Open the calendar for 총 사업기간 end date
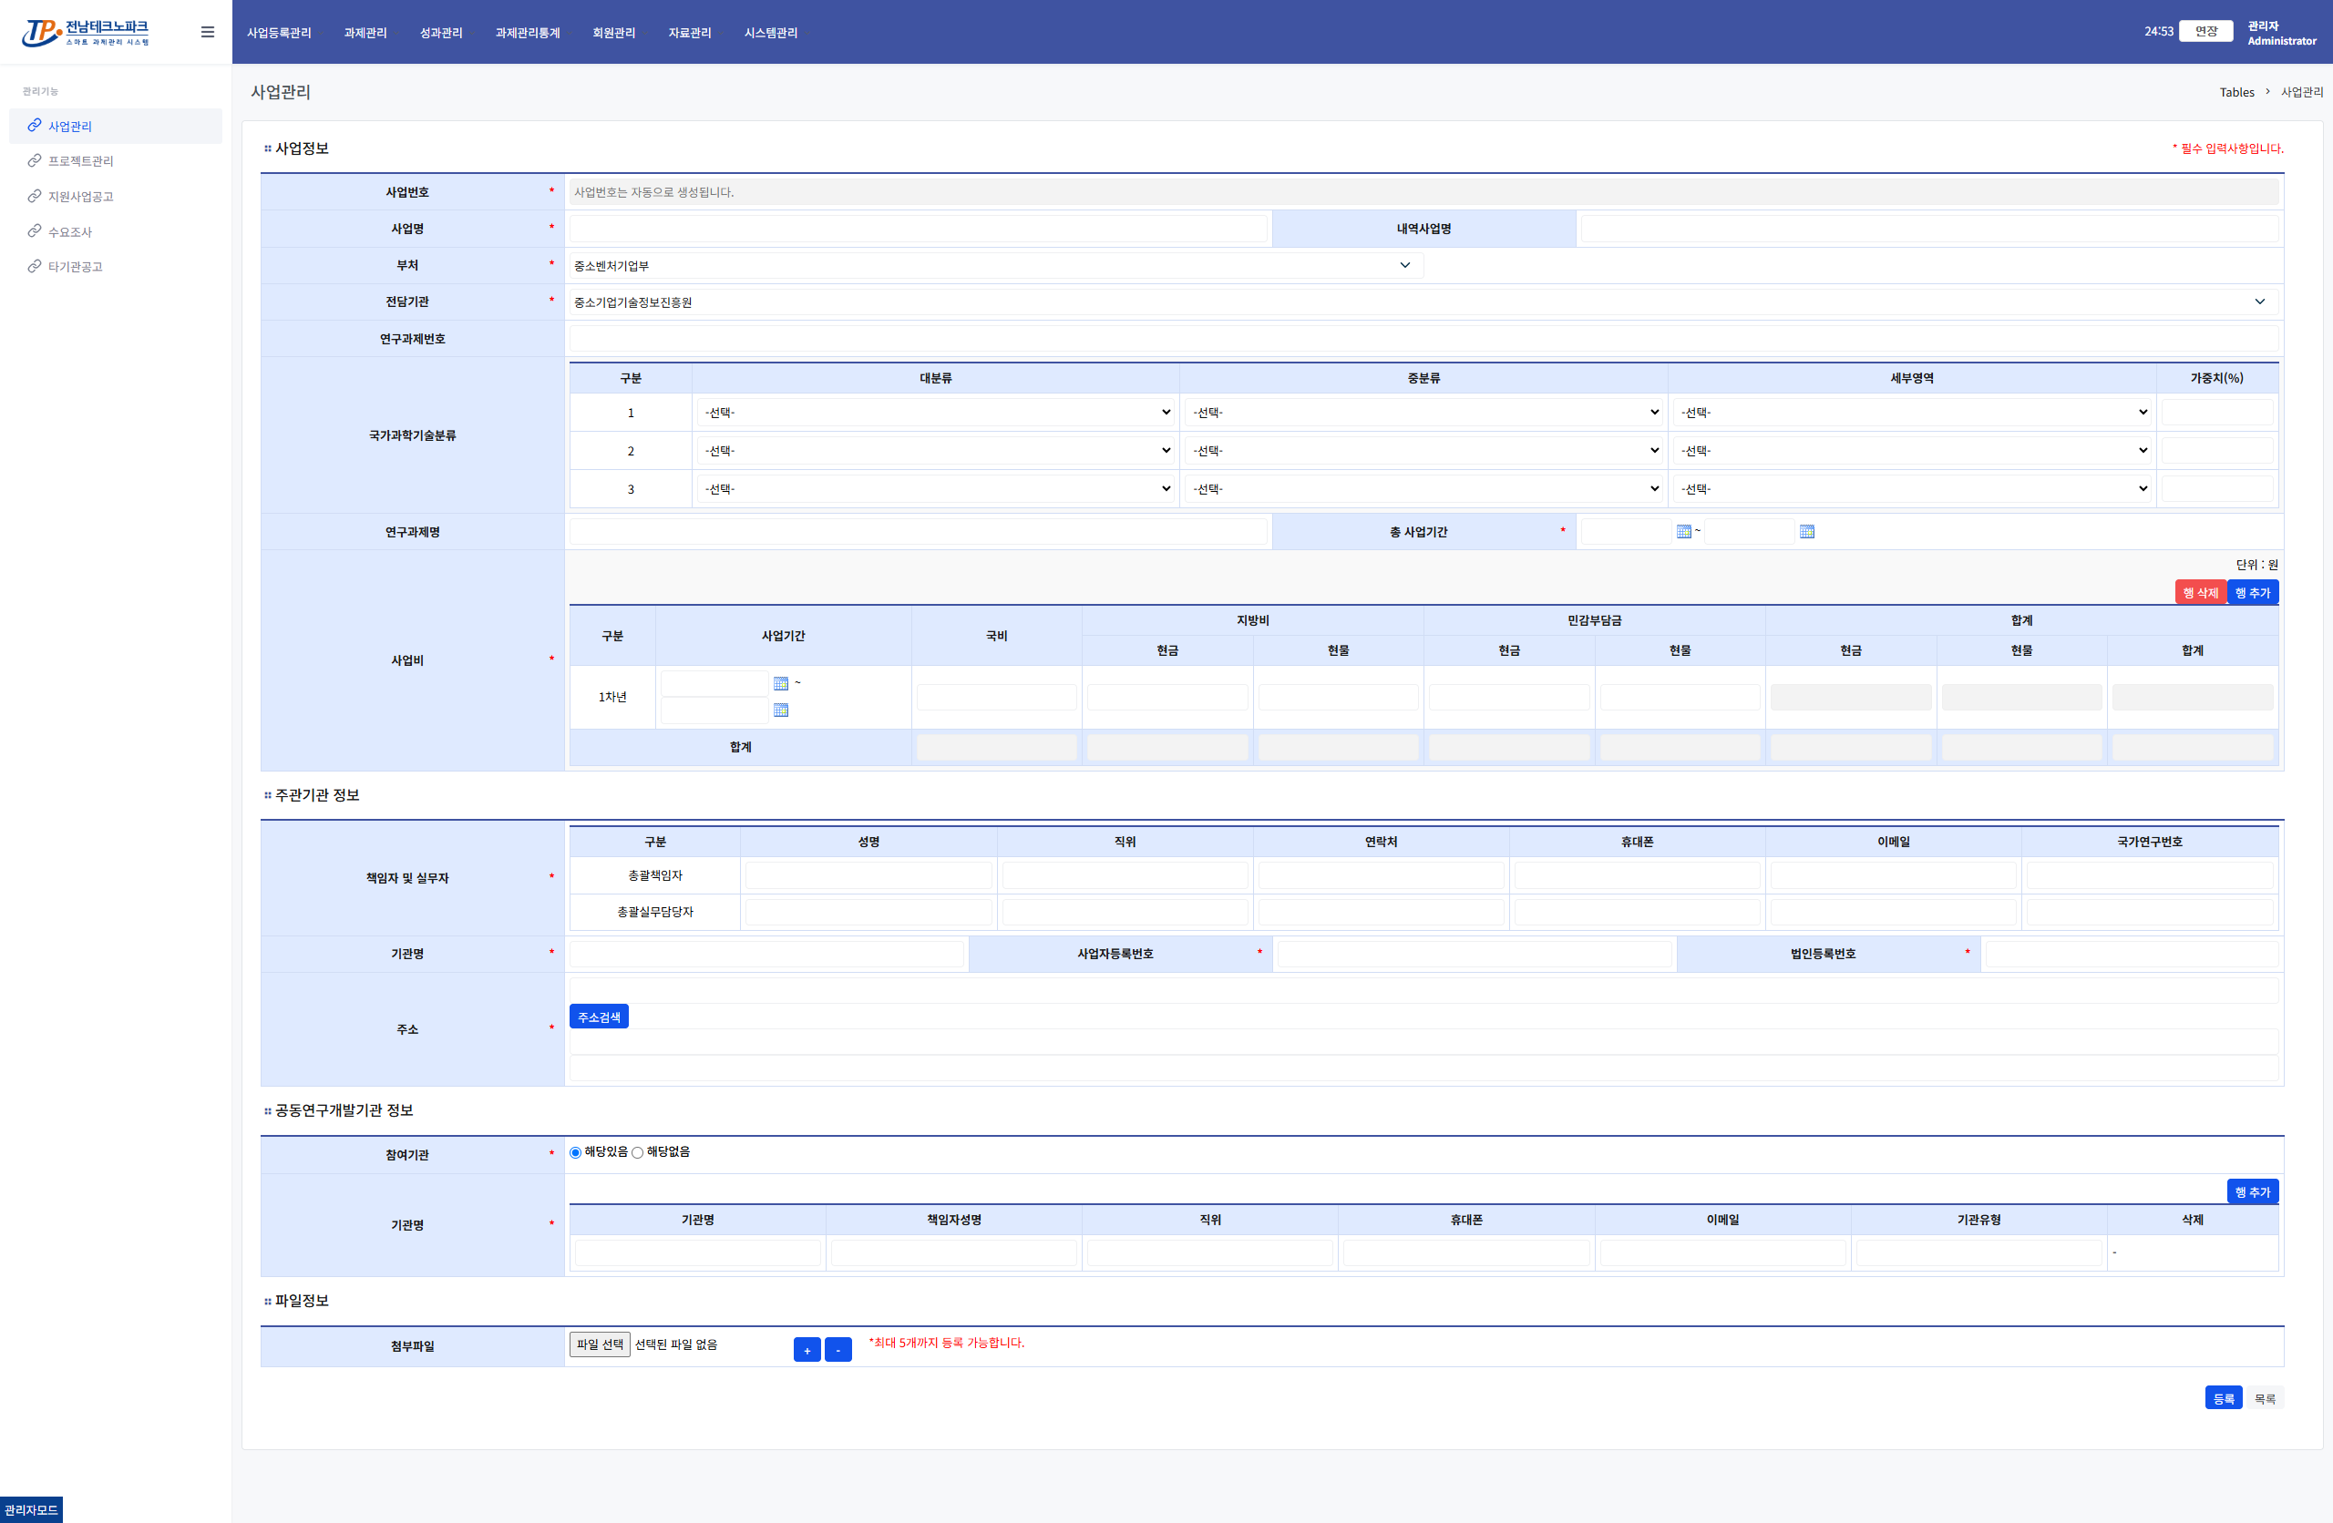2333x1523 pixels. point(1806,531)
